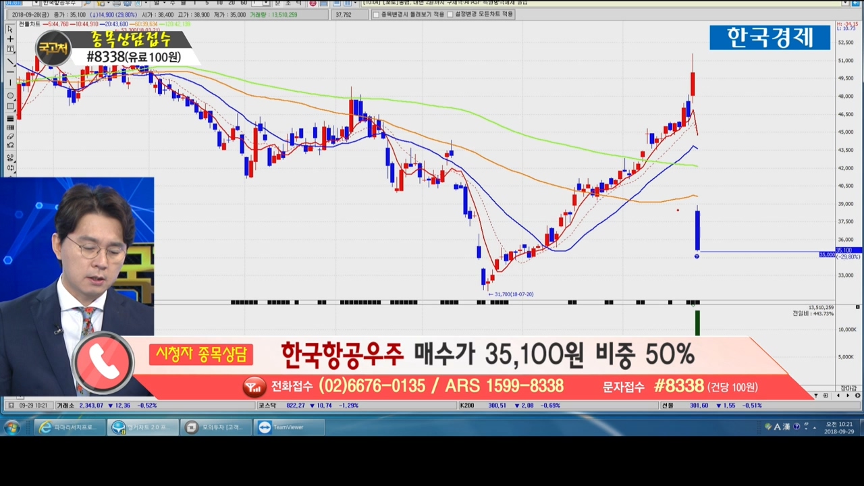Select the vertical line drawing tool
The width and height of the screenshot is (864, 486).
10,83
